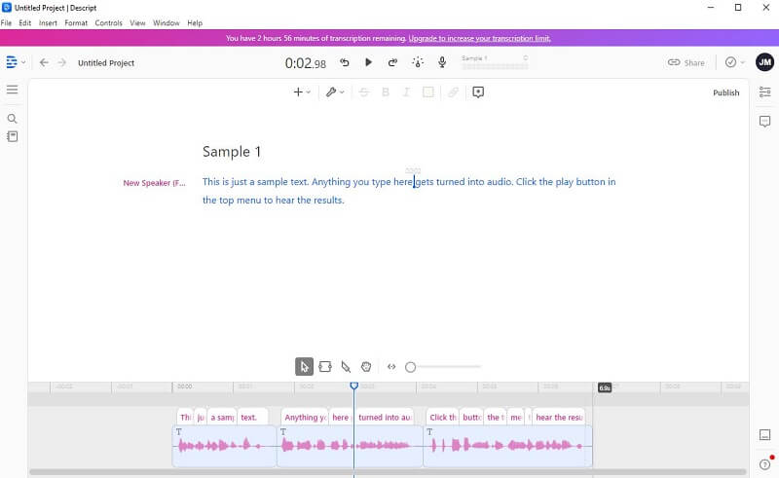779x478 pixels.
Task: Select the range selection tool
Action: (x=325, y=367)
